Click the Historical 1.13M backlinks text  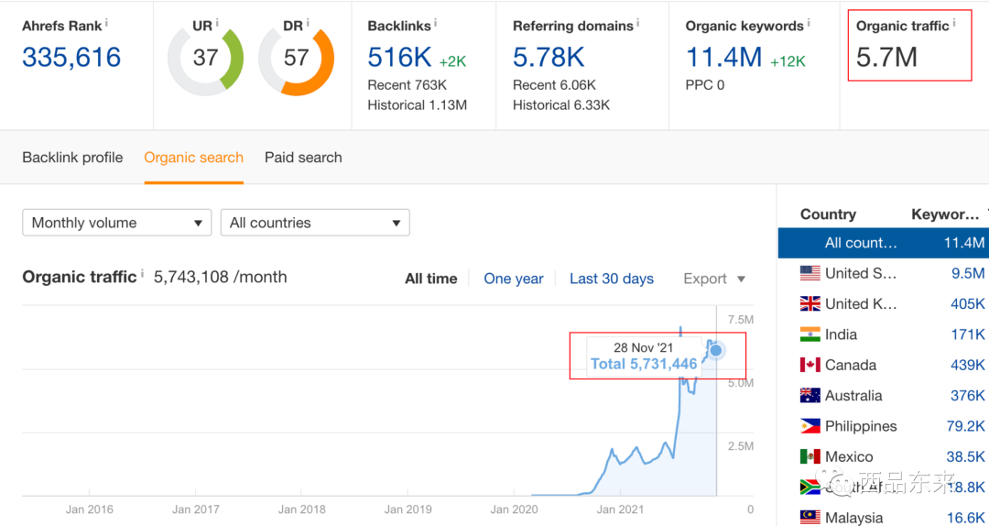[418, 104]
